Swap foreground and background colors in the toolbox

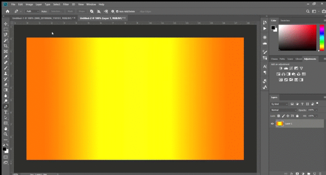pos(7,145)
